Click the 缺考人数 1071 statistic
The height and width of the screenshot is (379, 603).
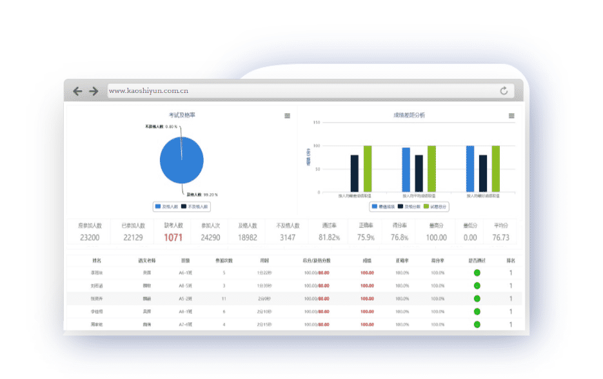(x=173, y=232)
